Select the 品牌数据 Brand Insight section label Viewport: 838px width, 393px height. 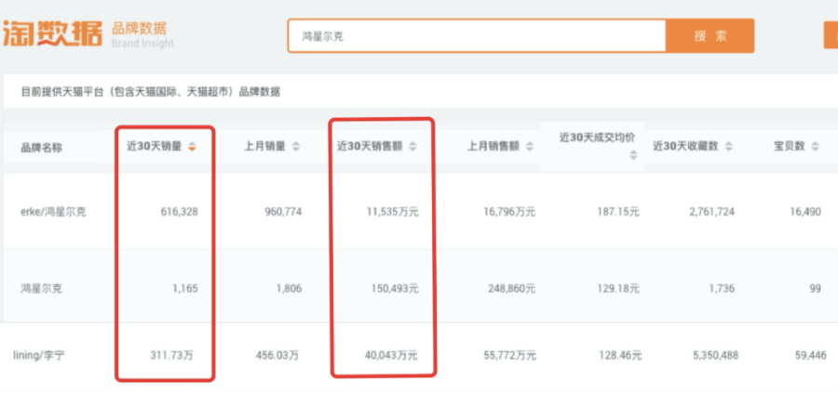142,35
